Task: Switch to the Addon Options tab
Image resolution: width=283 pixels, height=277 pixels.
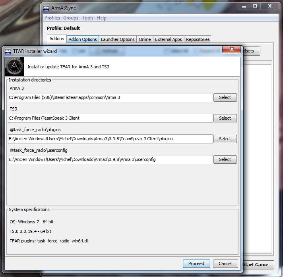Action: [x=83, y=39]
